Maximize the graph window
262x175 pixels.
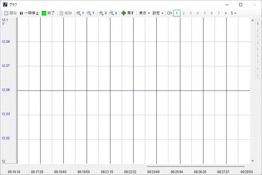point(240,5)
